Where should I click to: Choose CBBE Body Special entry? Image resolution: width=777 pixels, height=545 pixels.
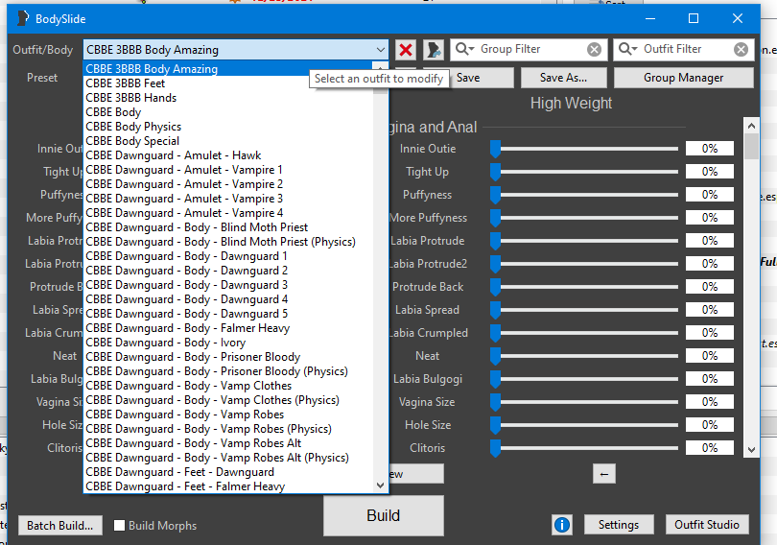click(227, 141)
